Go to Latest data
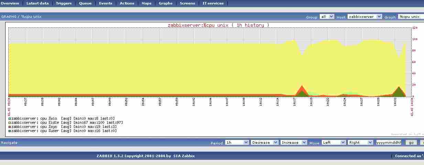The height and width of the screenshot is (165, 424). (x=37, y=3)
